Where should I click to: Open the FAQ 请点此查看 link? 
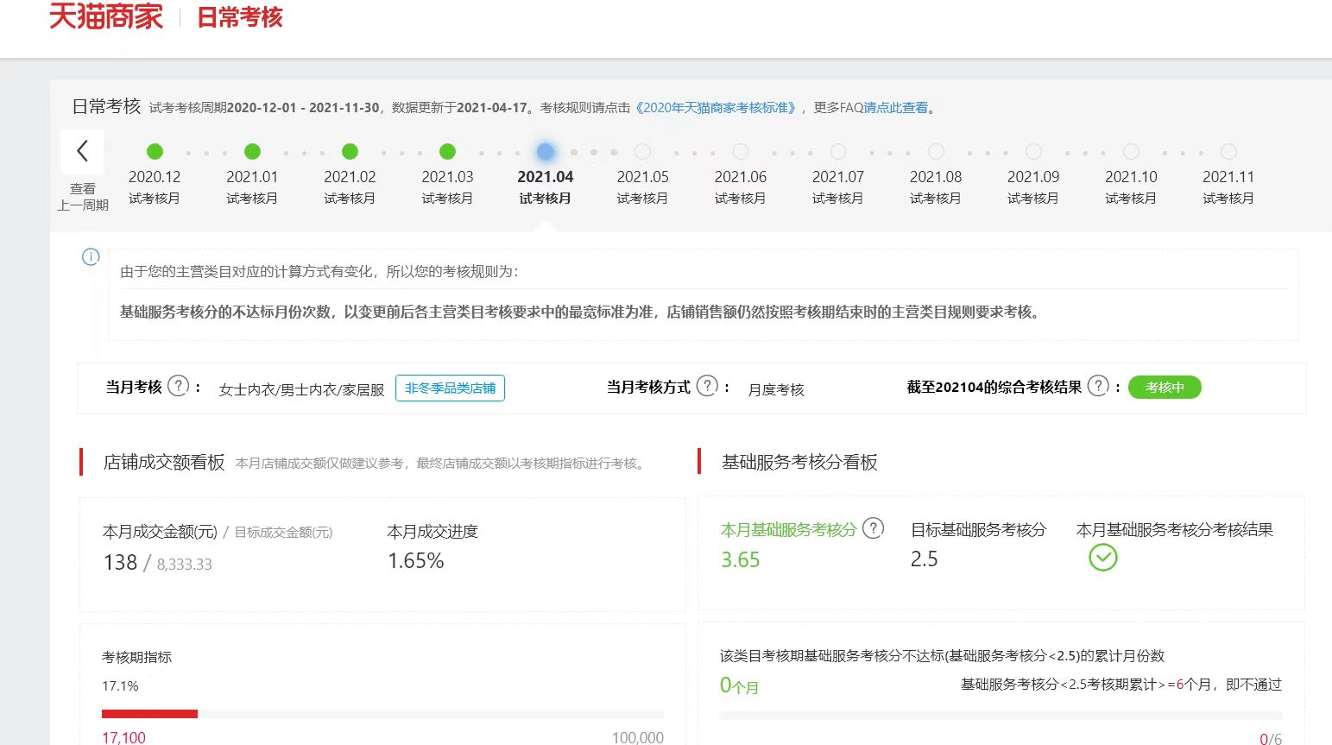pyautogui.click(x=896, y=108)
